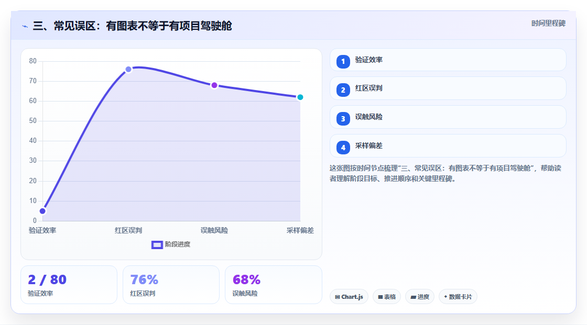Open the 验证效率 list item
Image resolution: width=587 pixels, height=325 pixels.
[448, 60]
